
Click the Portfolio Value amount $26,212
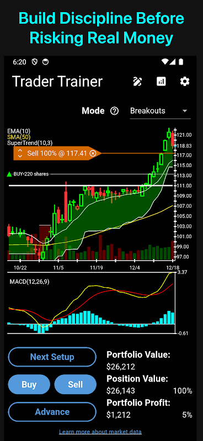pyautogui.click(x=121, y=367)
